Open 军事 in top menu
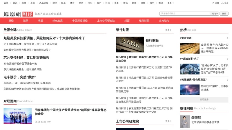The width and height of the screenshot is (232, 130). (x=117, y=3)
